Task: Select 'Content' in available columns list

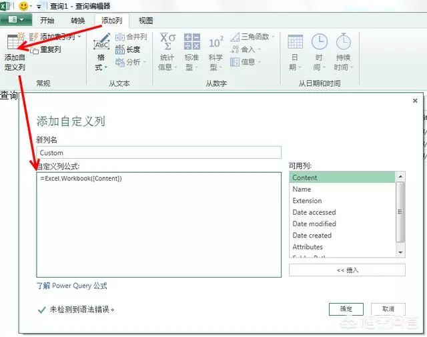Action: click(342, 178)
